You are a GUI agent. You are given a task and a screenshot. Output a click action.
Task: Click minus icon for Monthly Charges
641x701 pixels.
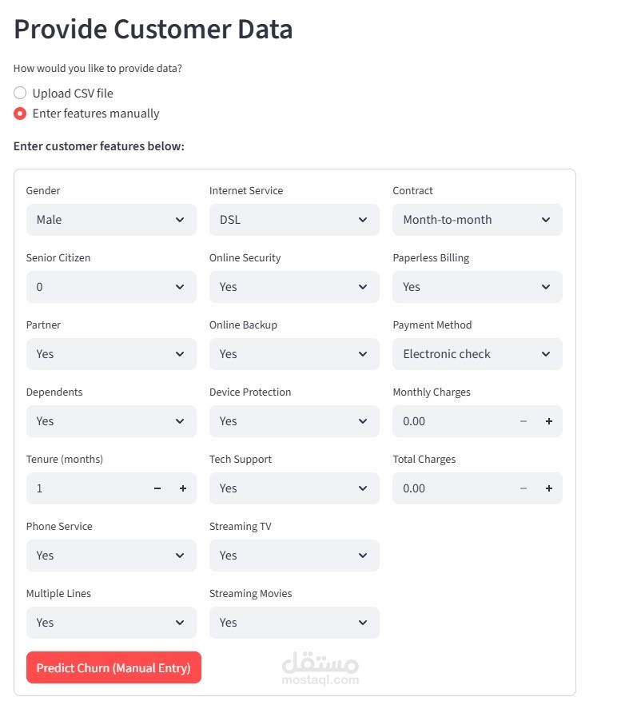(x=524, y=421)
